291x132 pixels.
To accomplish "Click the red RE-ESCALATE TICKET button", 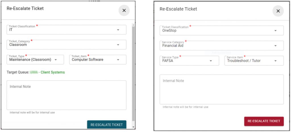I will 264,121.
